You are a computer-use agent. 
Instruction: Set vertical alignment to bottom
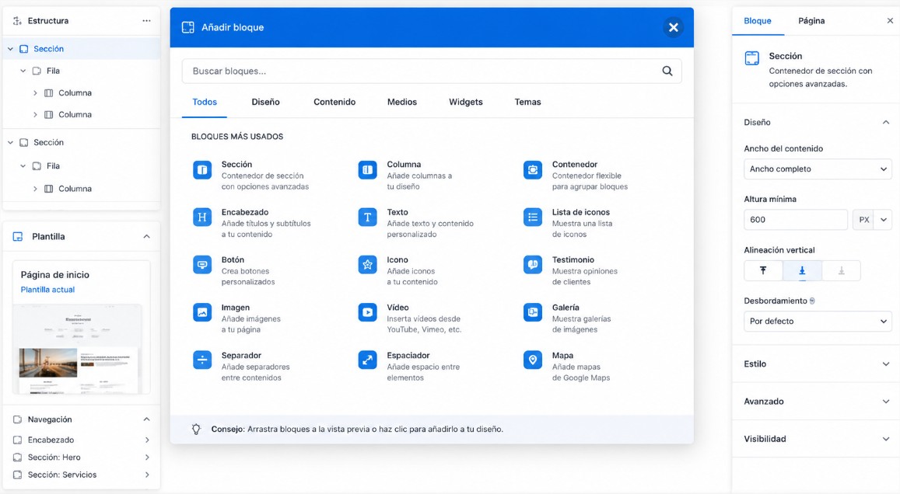tap(841, 270)
